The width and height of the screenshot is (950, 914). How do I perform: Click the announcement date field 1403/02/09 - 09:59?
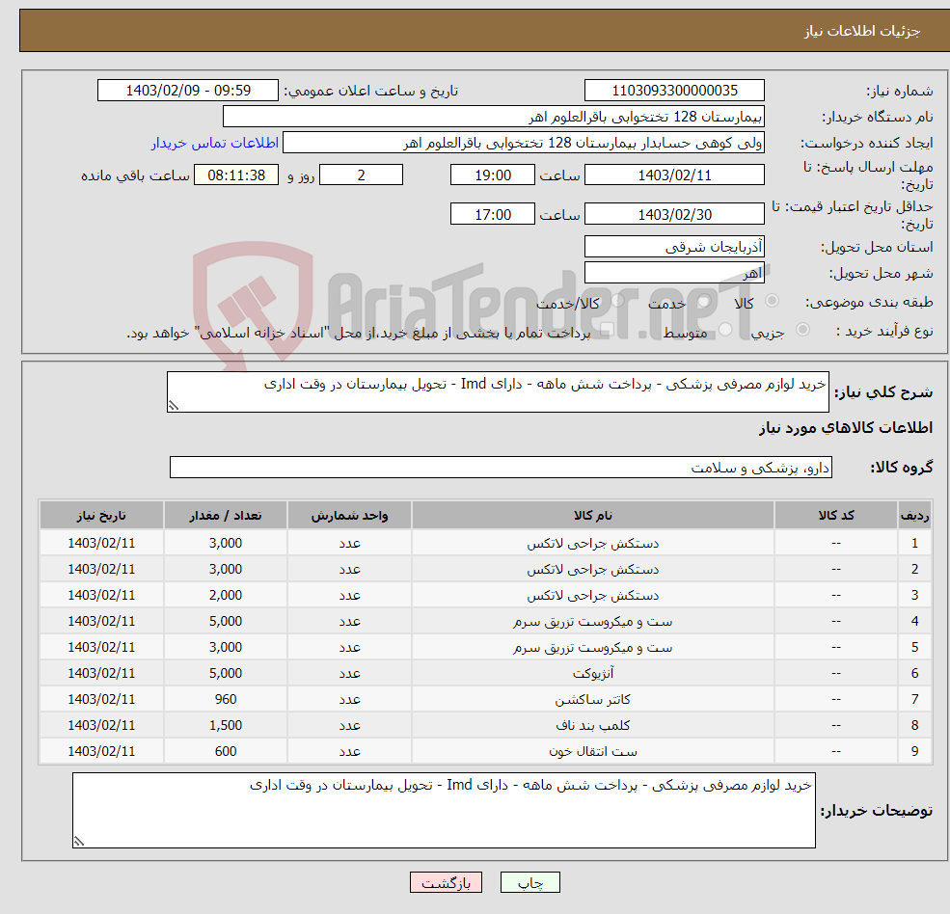click(x=188, y=91)
